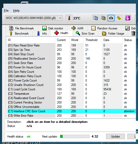Switch to the Benchmark tab

pos(19,34)
